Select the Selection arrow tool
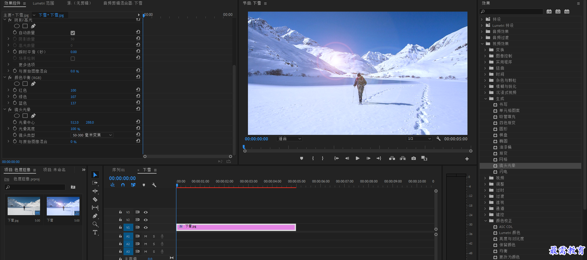 (95, 175)
